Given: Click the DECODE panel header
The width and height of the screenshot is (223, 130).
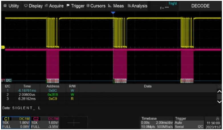Looking at the screenshot, I should pyautogui.click(x=200, y=6).
